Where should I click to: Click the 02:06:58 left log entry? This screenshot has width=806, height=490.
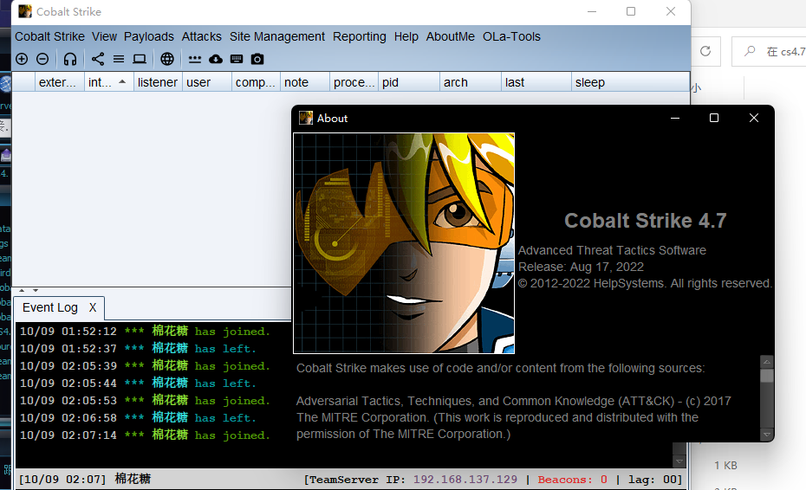(x=138, y=417)
